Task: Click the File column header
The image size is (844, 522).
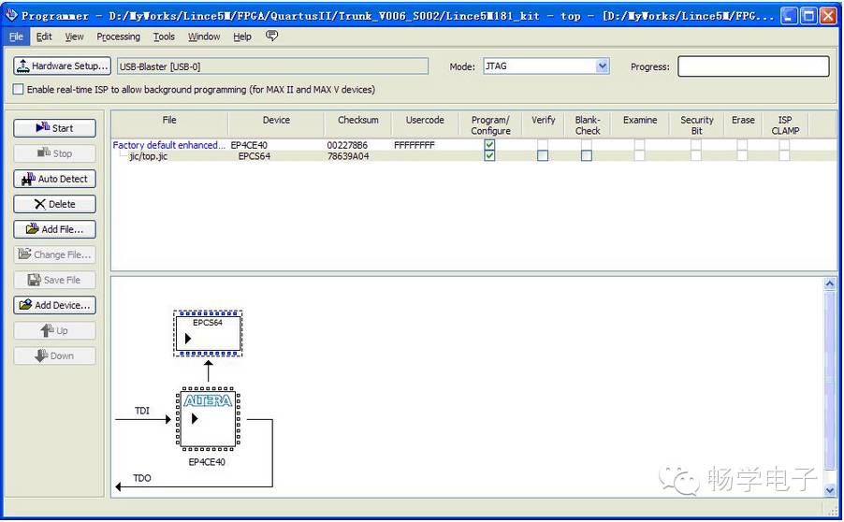Action: 169,124
